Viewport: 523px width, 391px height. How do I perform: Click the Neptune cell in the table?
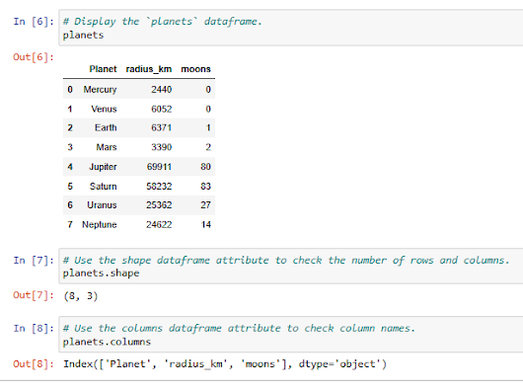pos(100,224)
